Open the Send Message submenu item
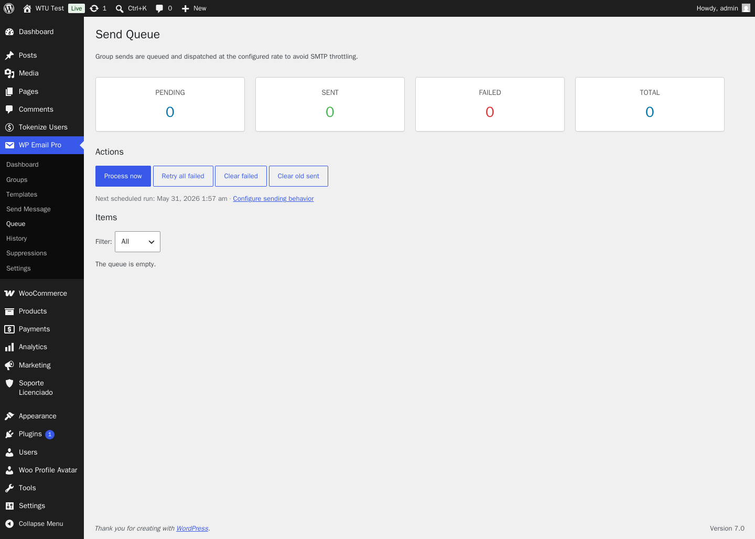Viewport: 755px width, 539px height. coord(28,209)
